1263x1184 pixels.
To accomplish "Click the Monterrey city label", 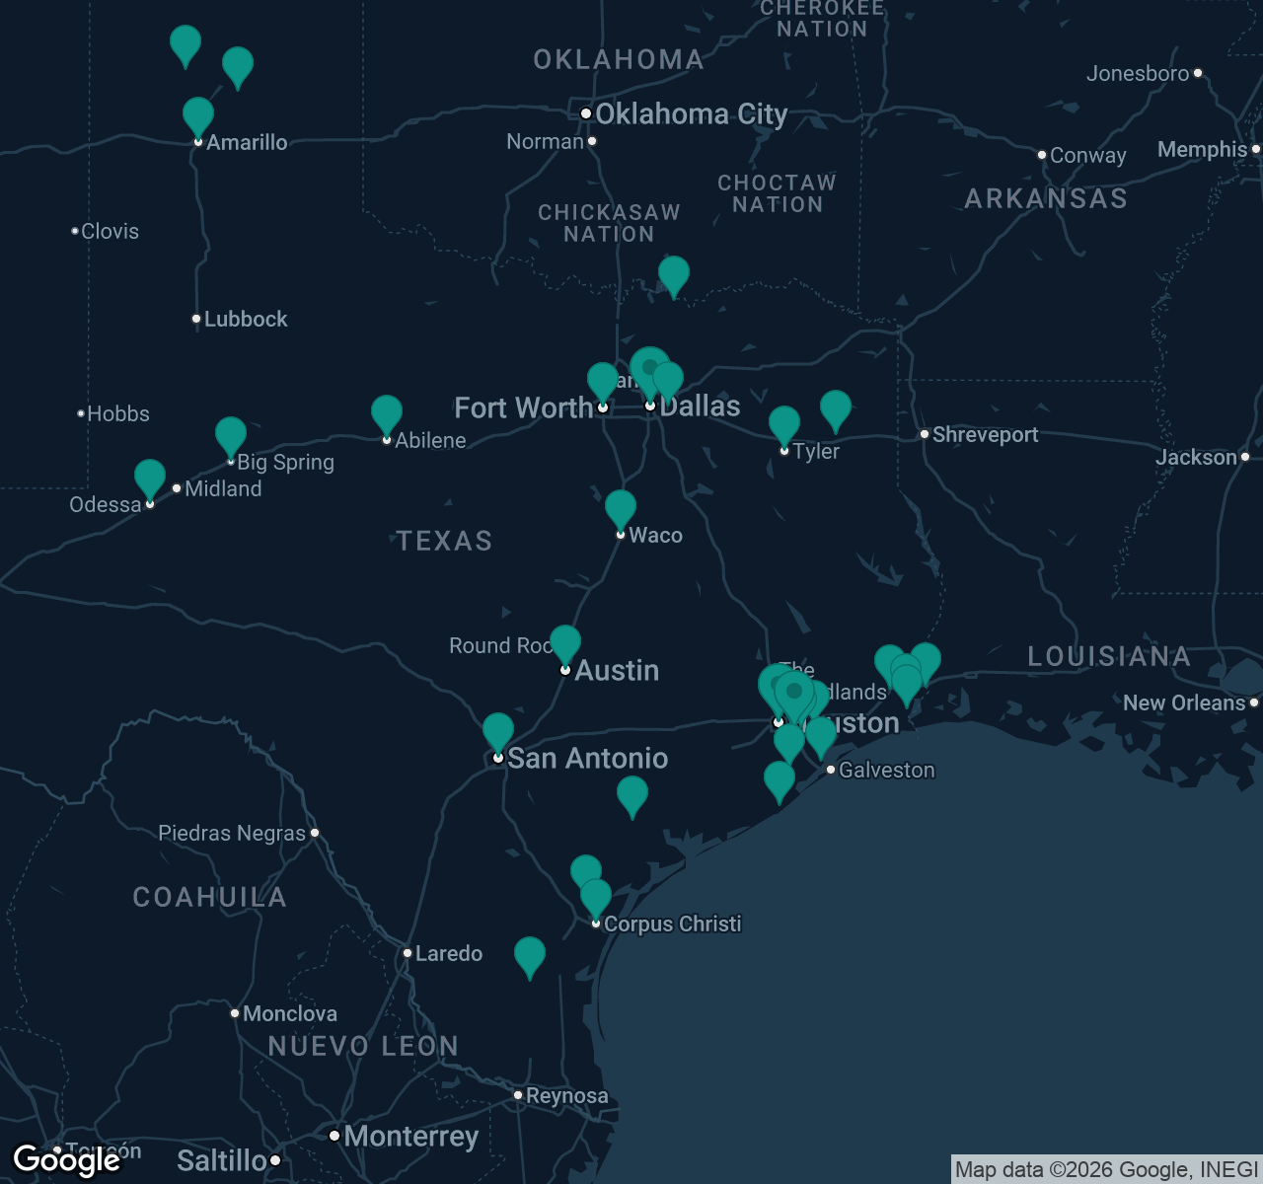I will [413, 1137].
